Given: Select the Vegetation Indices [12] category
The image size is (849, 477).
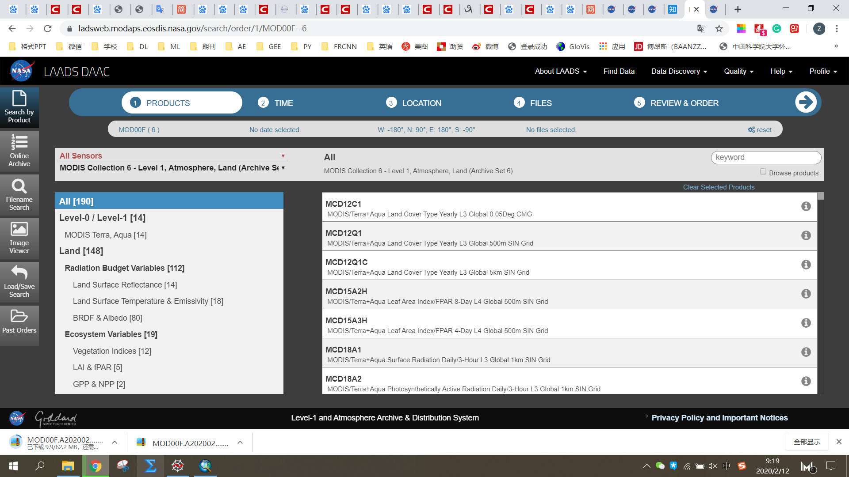Looking at the screenshot, I should click(x=112, y=351).
